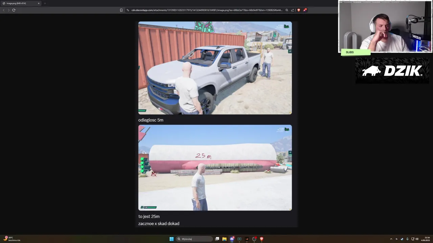Viewport: 433px width, 243px height.
Task: Select the image.png (640×814) tab
Action: point(21,3)
